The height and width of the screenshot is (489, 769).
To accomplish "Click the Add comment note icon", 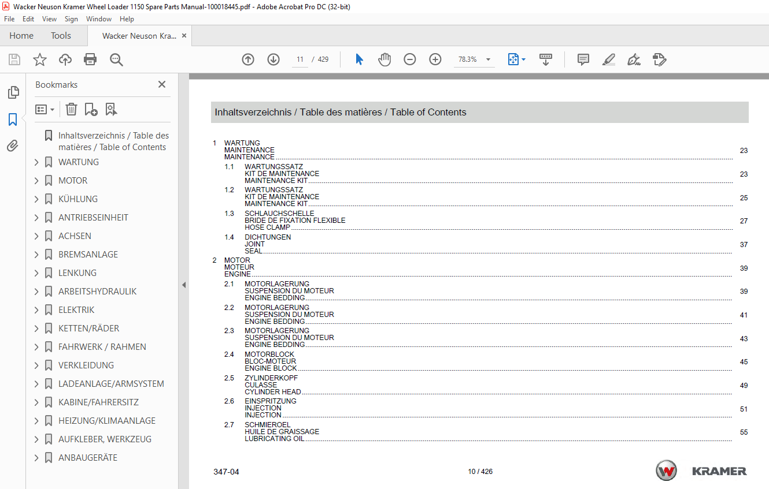I will click(x=583, y=59).
